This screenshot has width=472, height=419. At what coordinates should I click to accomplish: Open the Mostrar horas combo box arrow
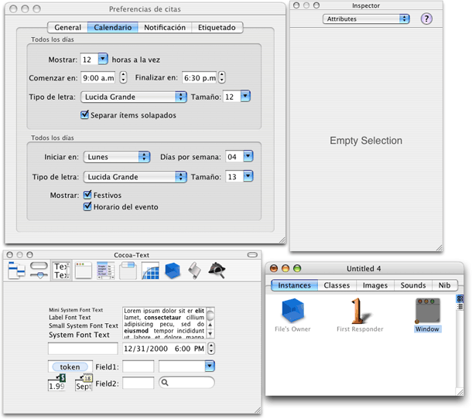[103, 59]
